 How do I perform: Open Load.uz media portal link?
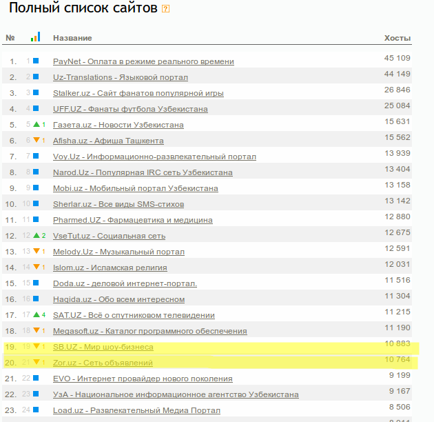click(x=136, y=410)
